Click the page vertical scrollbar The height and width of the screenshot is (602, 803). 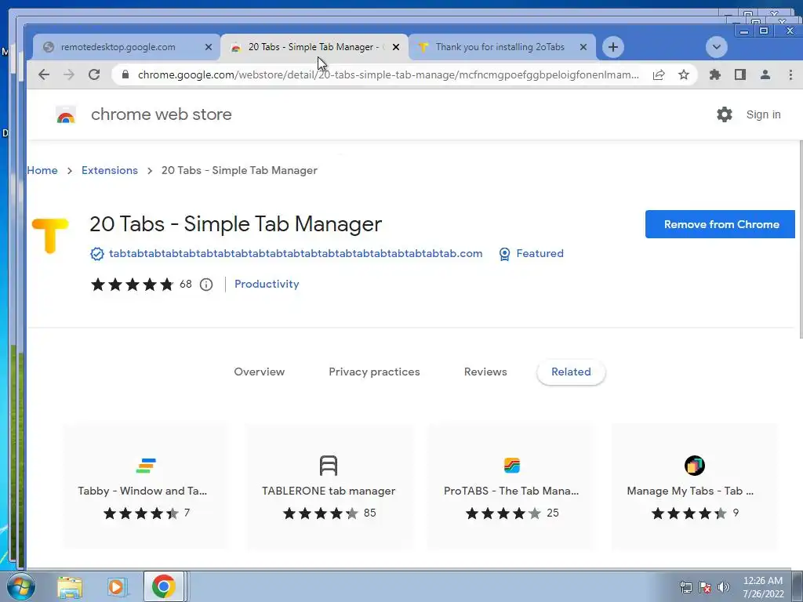pyautogui.click(x=801, y=239)
